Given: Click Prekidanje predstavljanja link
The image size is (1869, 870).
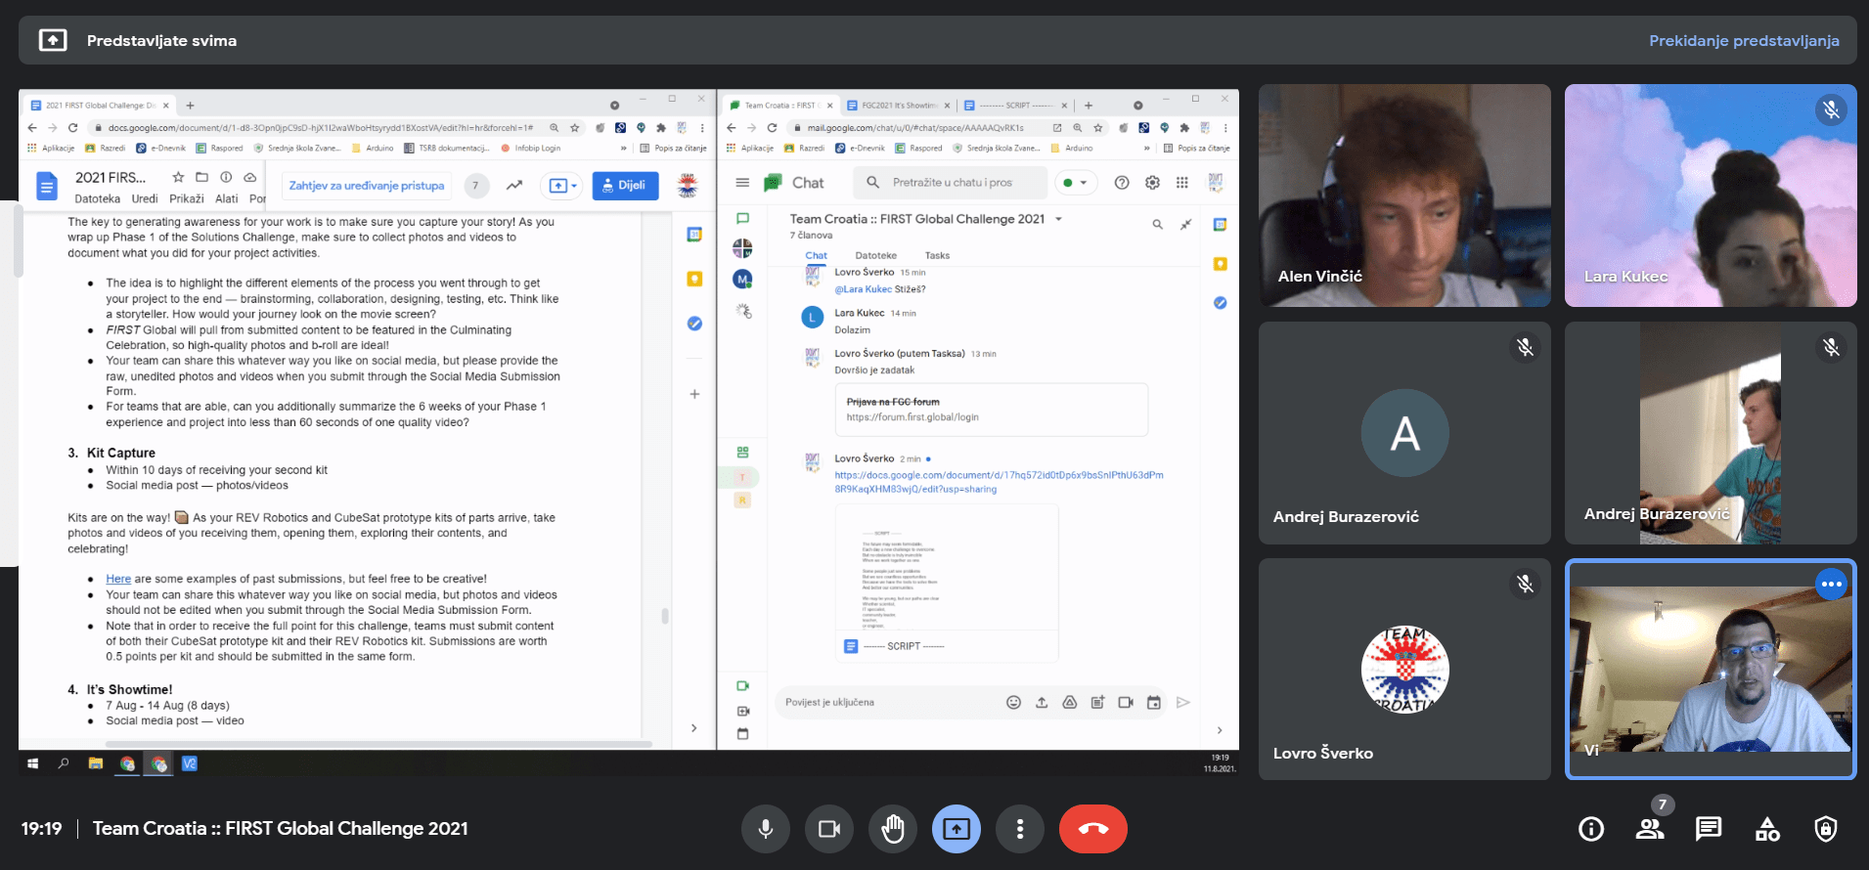Looking at the screenshot, I should [1744, 41].
